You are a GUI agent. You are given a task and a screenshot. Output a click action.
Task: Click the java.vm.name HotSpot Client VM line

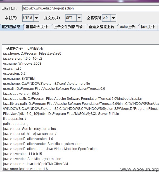(x=35, y=164)
